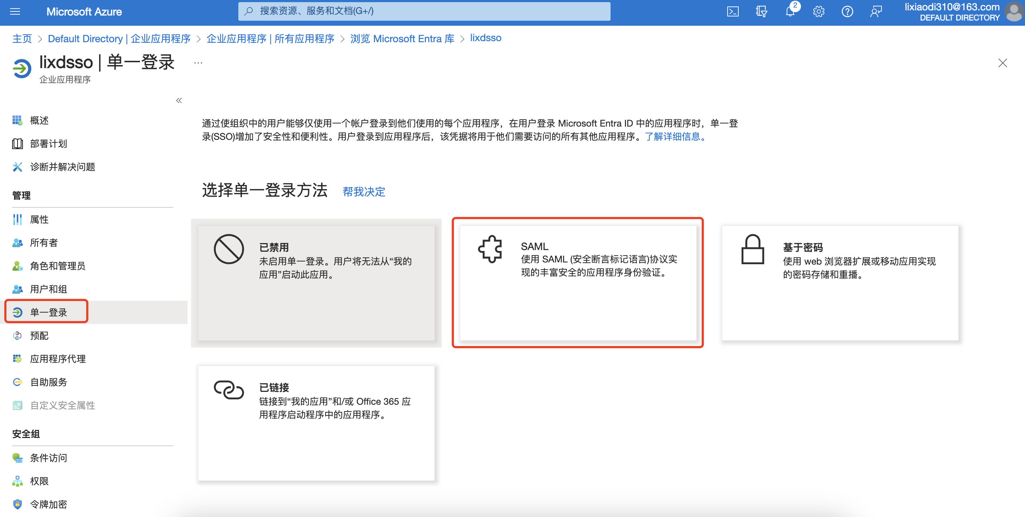Click the 应用程序代理 icon
The height and width of the screenshot is (517, 1025).
pyautogui.click(x=17, y=359)
